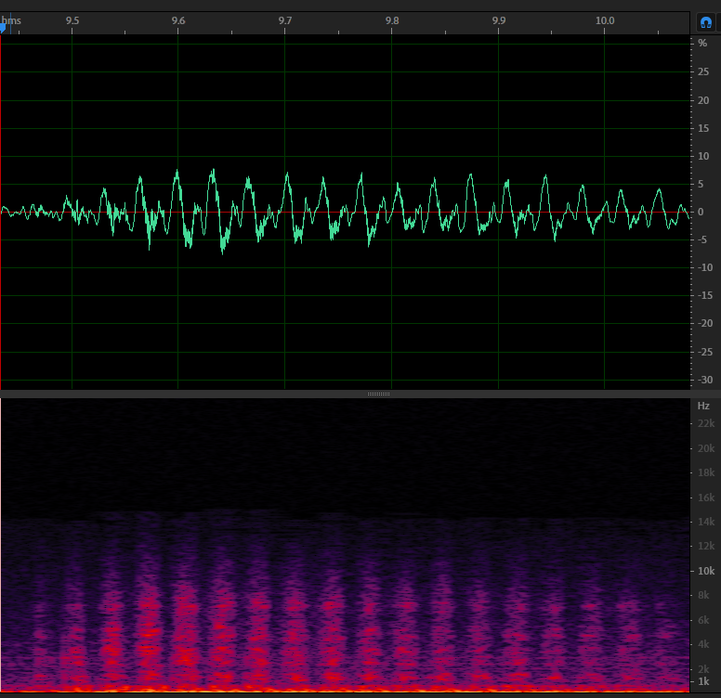Click the -30 label on the amplitude scale

[x=705, y=380]
